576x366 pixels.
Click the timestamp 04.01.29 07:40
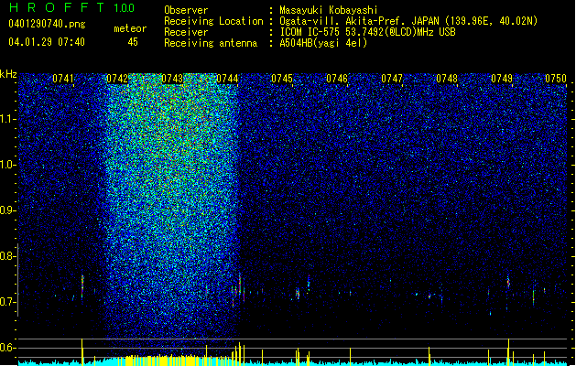(47, 42)
